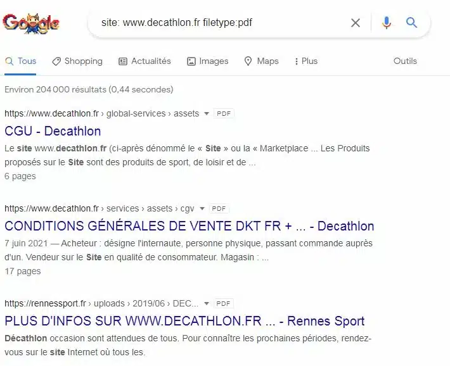Clear the search query with X
This screenshot has width=450, height=366.
click(x=356, y=23)
